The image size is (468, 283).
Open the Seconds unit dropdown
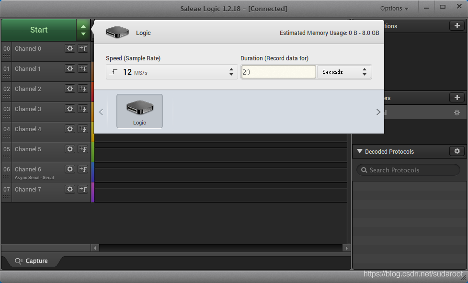[344, 72]
